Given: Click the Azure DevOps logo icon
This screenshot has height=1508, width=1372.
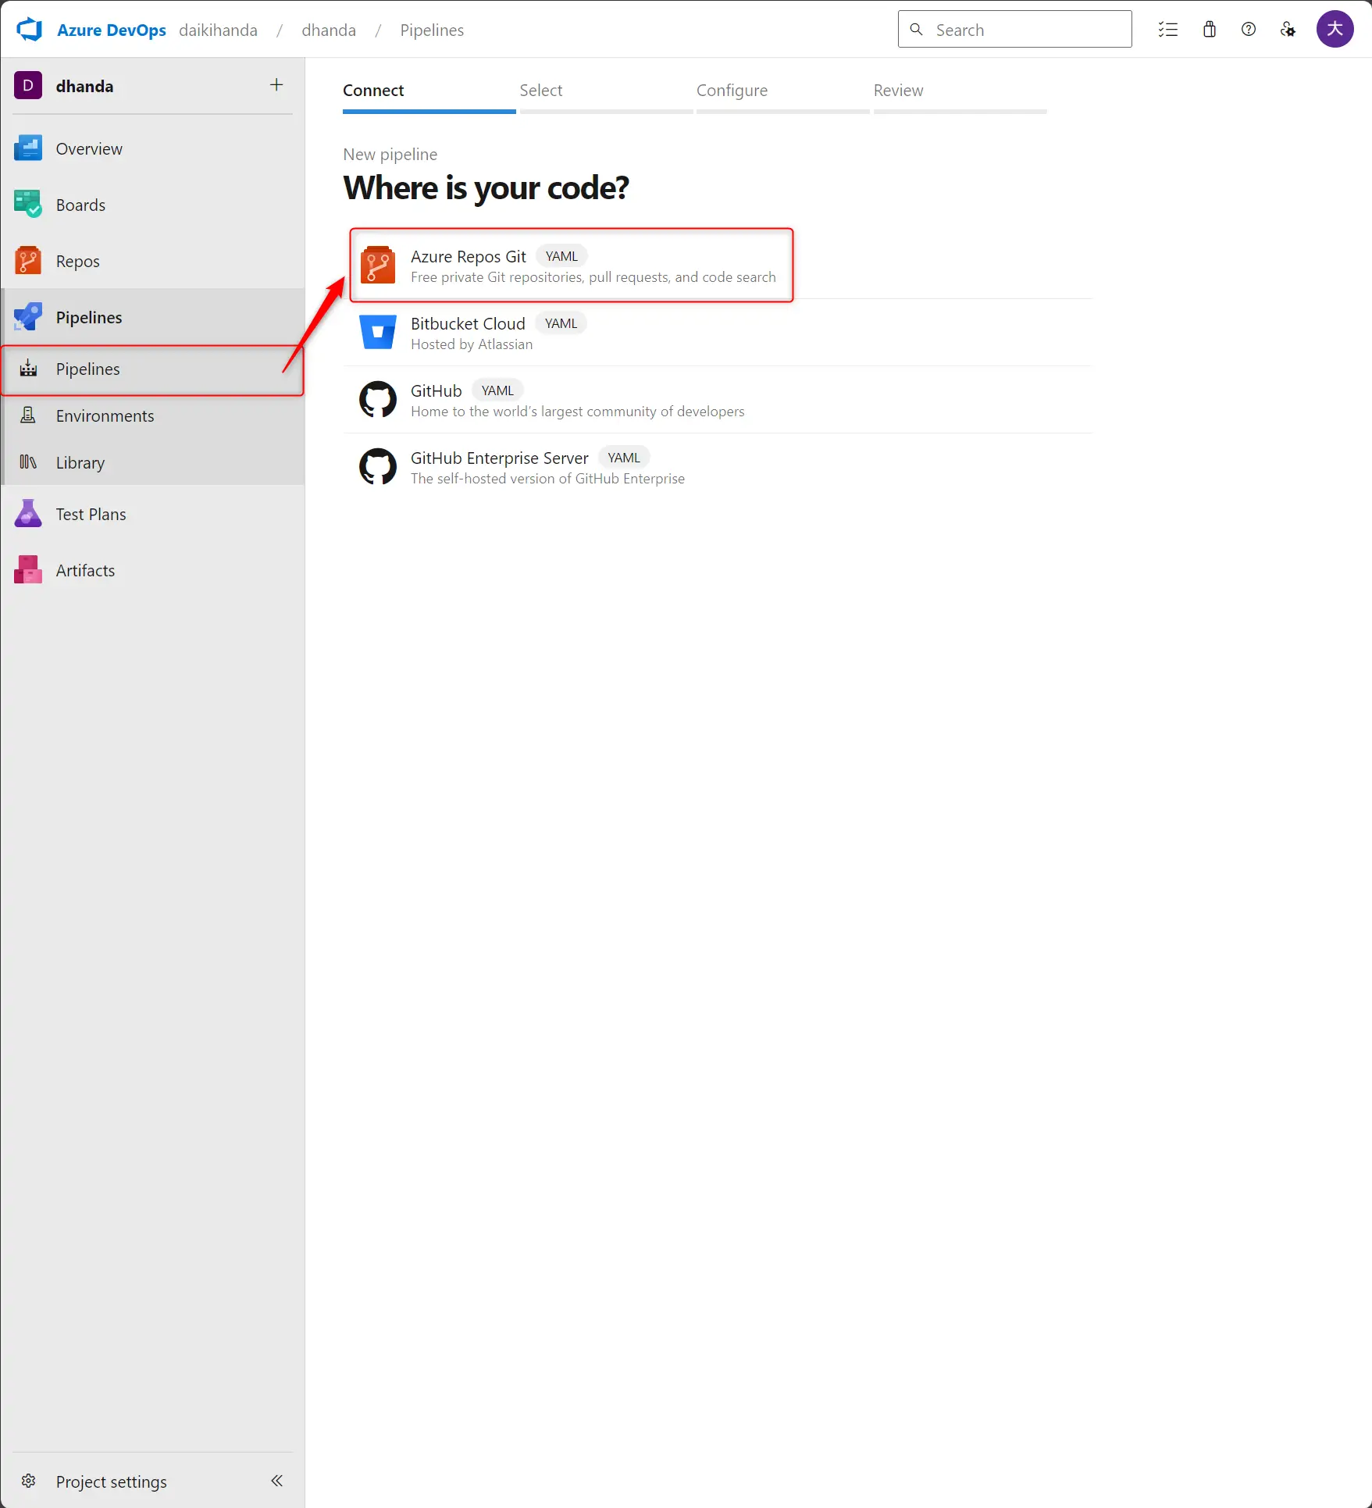Looking at the screenshot, I should [x=30, y=30].
